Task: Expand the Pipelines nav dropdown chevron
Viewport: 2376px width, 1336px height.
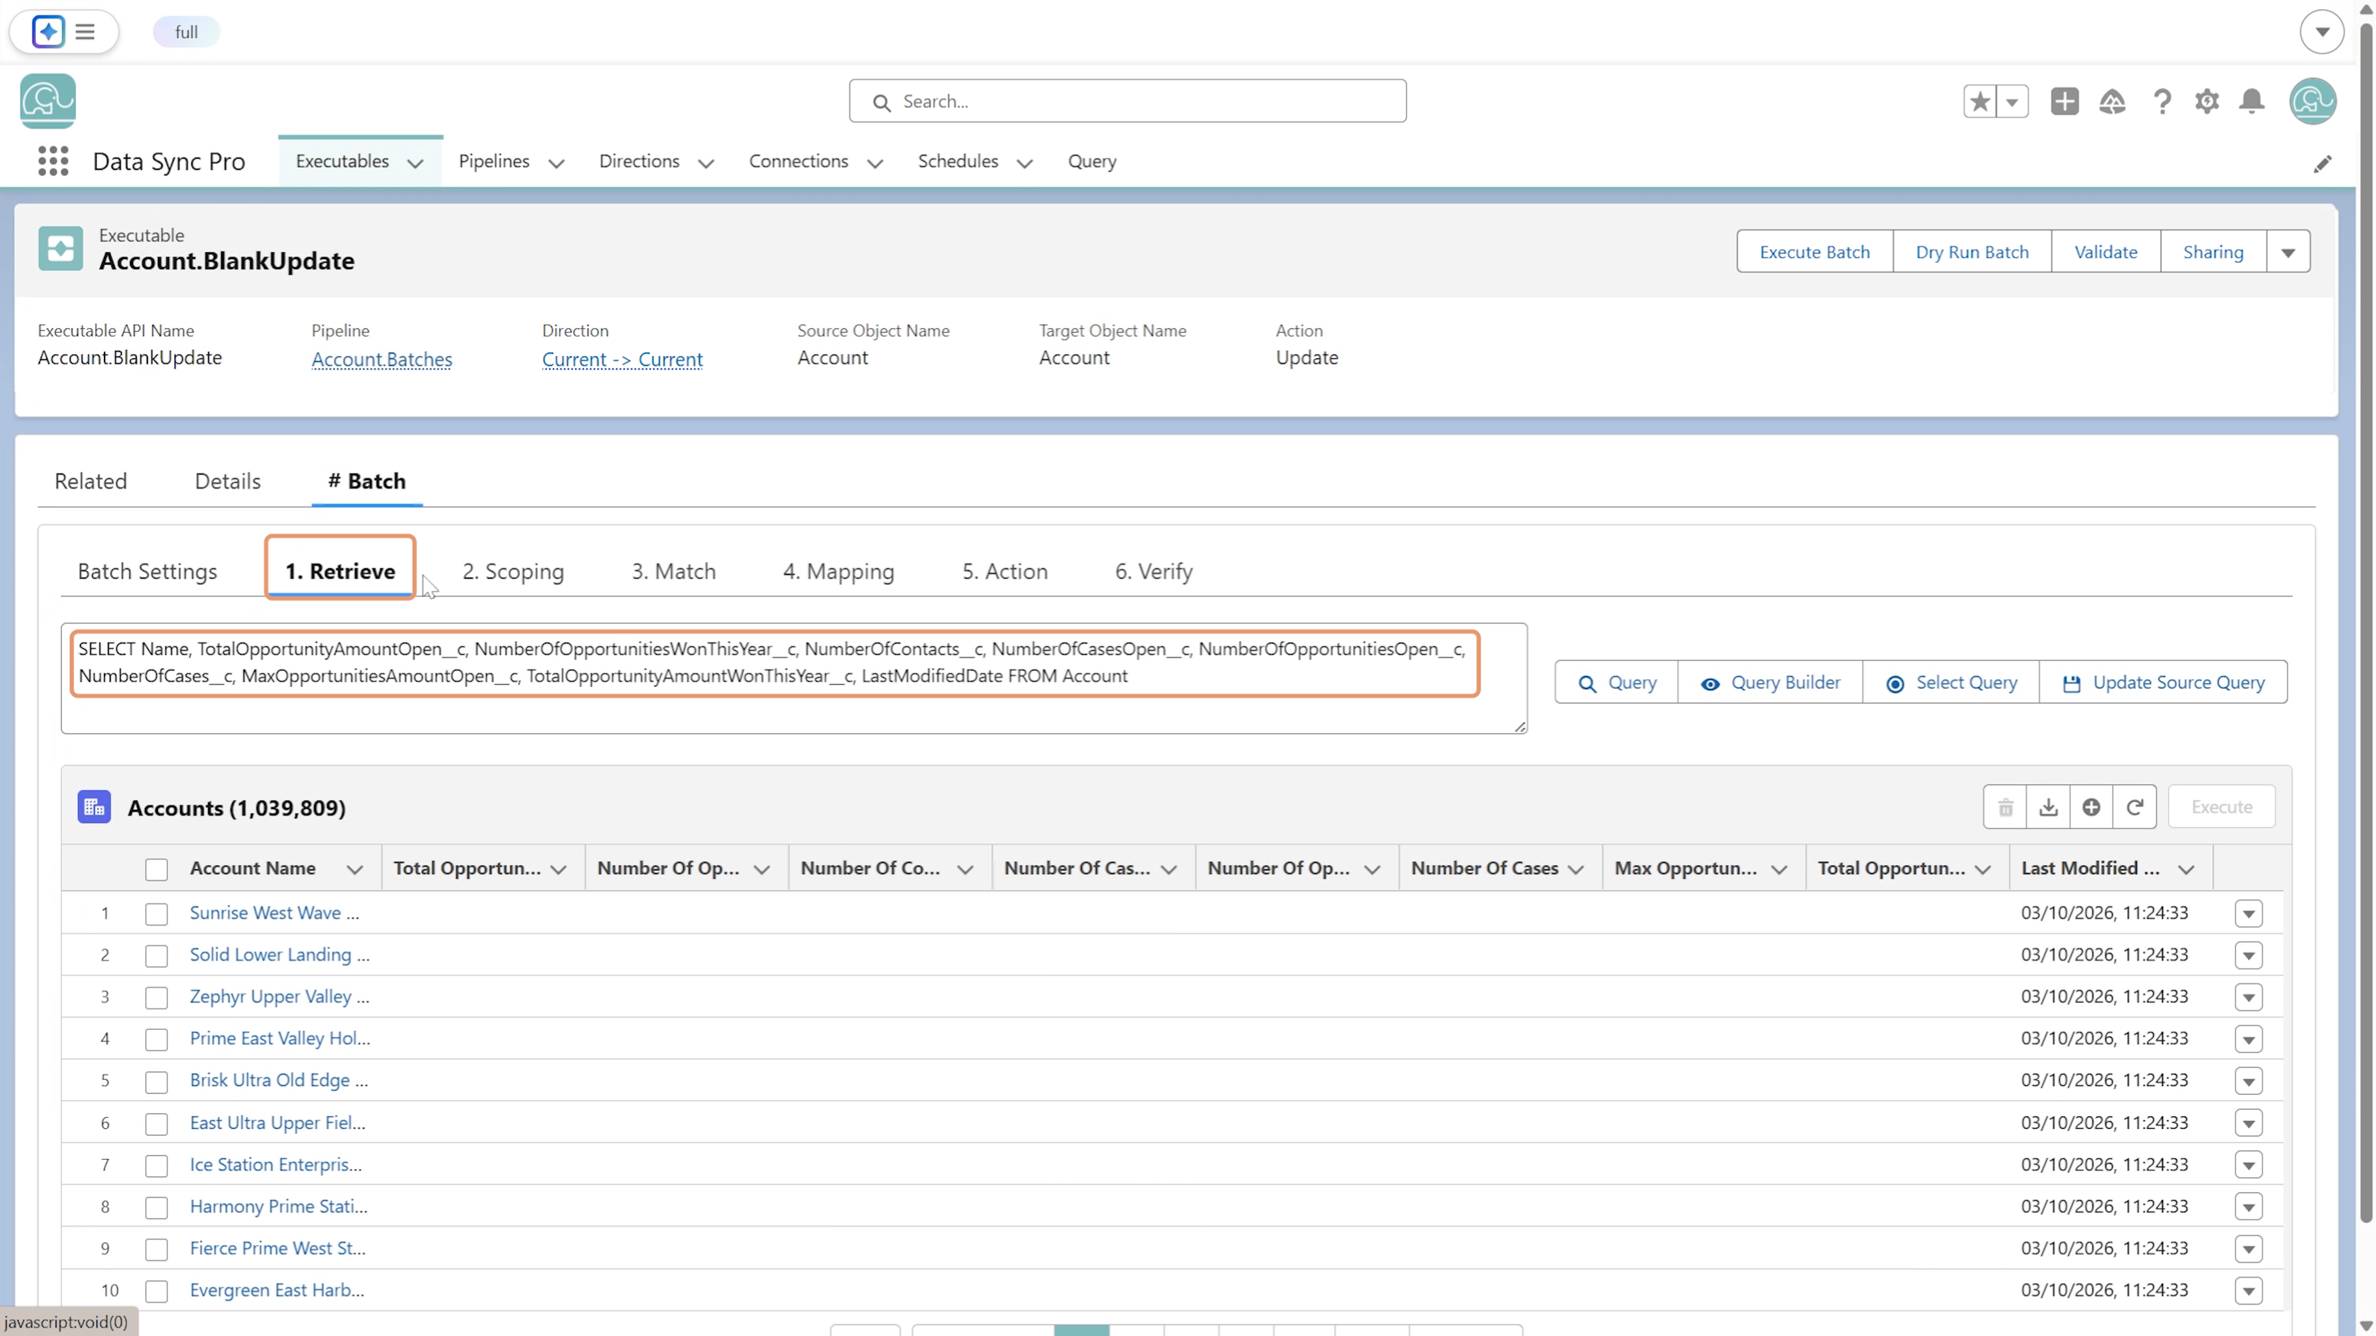Action: (556, 163)
